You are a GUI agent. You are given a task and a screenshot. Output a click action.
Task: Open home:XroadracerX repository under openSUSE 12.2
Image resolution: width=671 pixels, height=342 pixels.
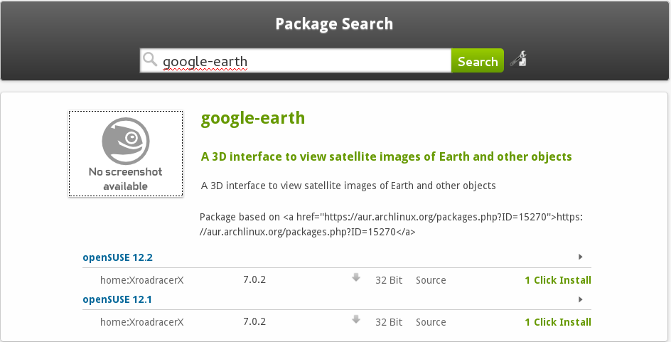(x=142, y=280)
